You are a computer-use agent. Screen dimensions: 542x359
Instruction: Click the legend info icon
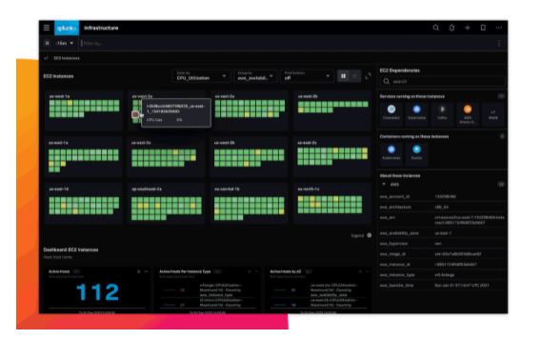(x=370, y=235)
